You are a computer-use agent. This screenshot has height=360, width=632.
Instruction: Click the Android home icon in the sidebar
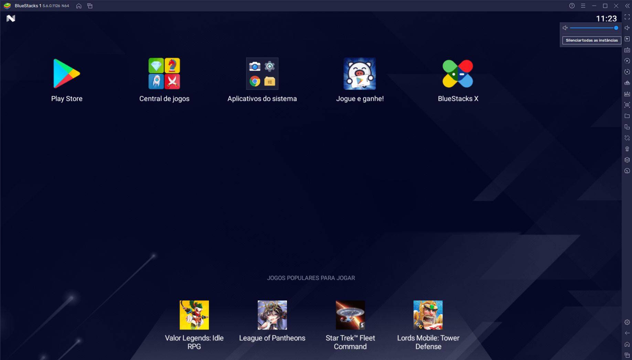(x=627, y=344)
